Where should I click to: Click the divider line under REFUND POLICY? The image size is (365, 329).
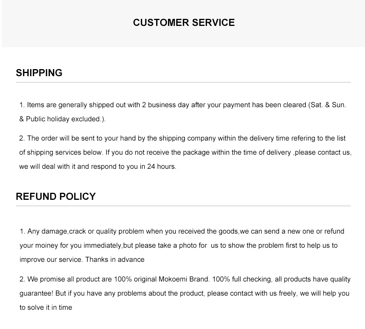tap(183, 206)
